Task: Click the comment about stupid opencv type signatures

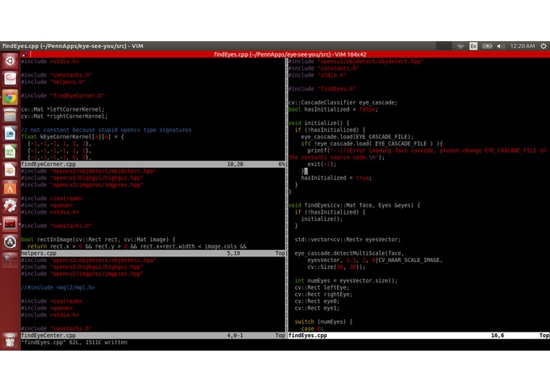Action: tap(106, 130)
